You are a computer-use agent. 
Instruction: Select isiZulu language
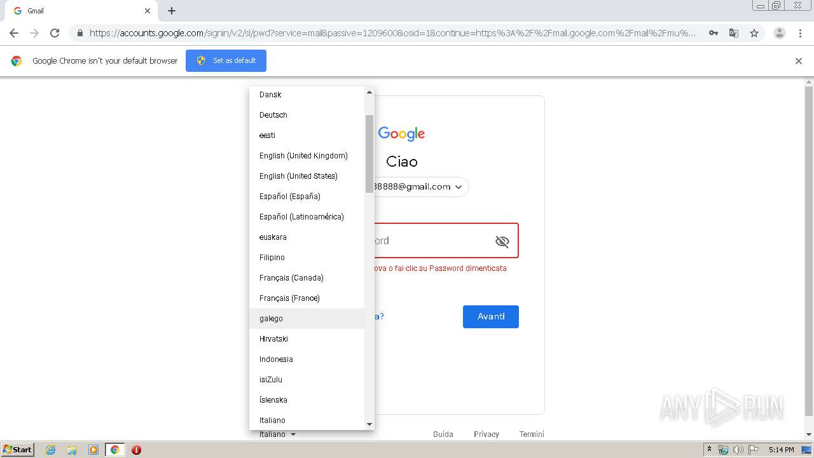307,380
